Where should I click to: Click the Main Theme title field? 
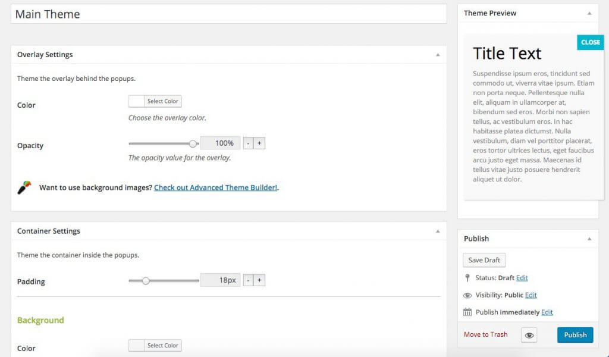pos(228,14)
